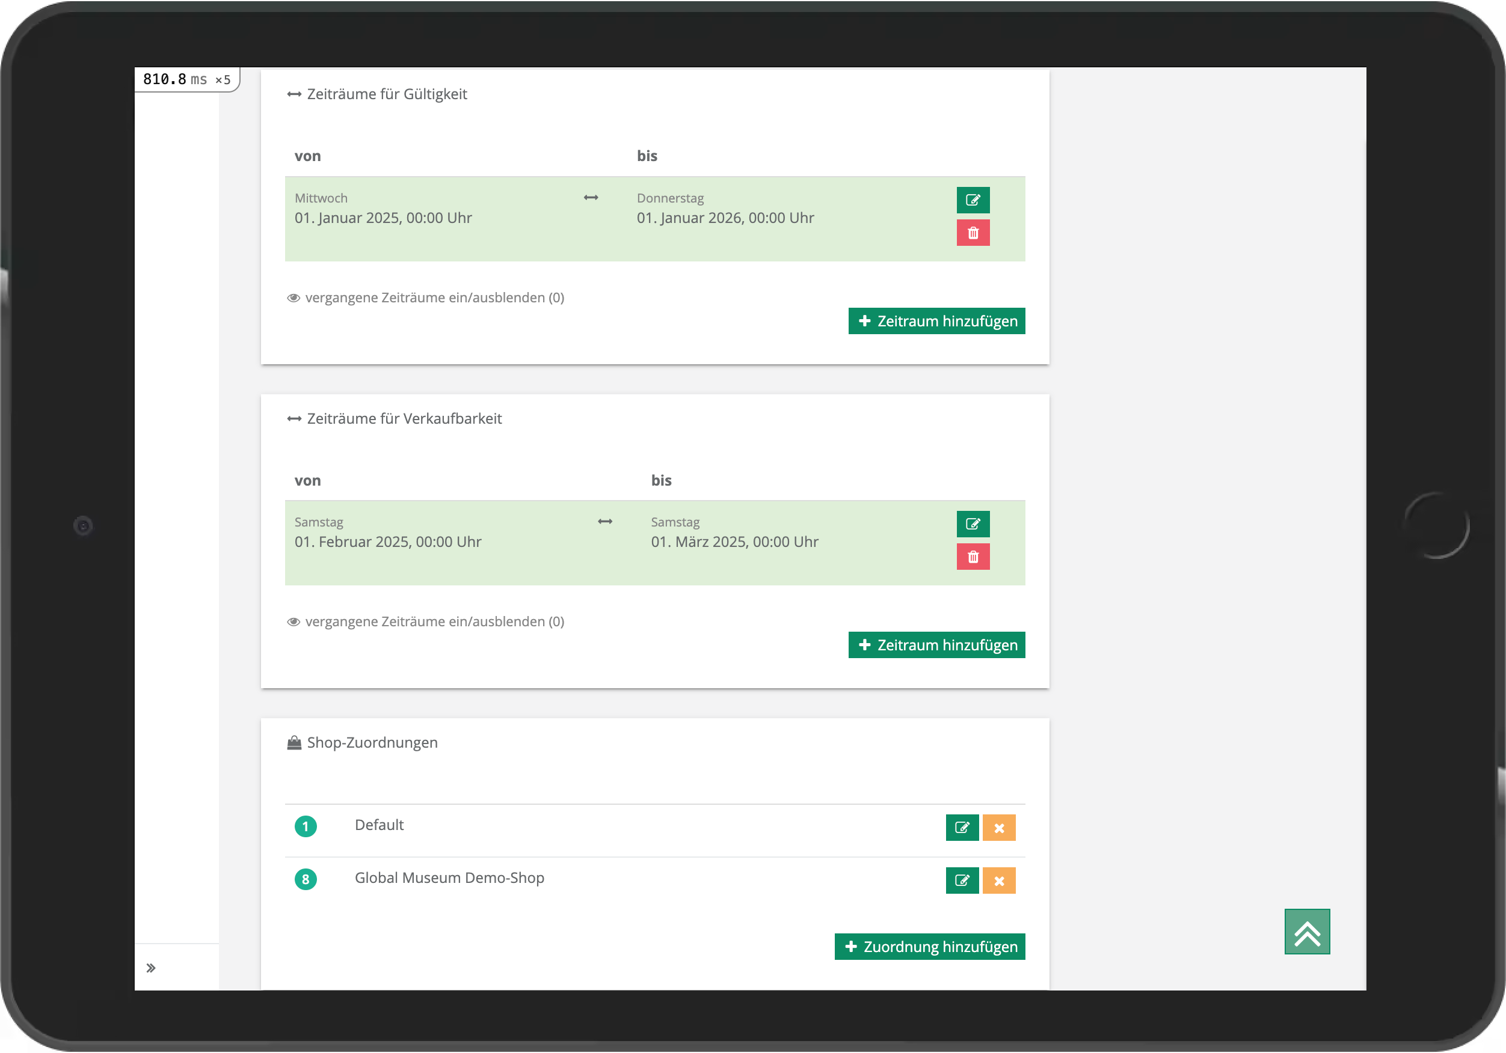Image resolution: width=1506 pixels, height=1053 pixels.
Task: Click Zuordnung hinzufügen button
Action: (929, 947)
